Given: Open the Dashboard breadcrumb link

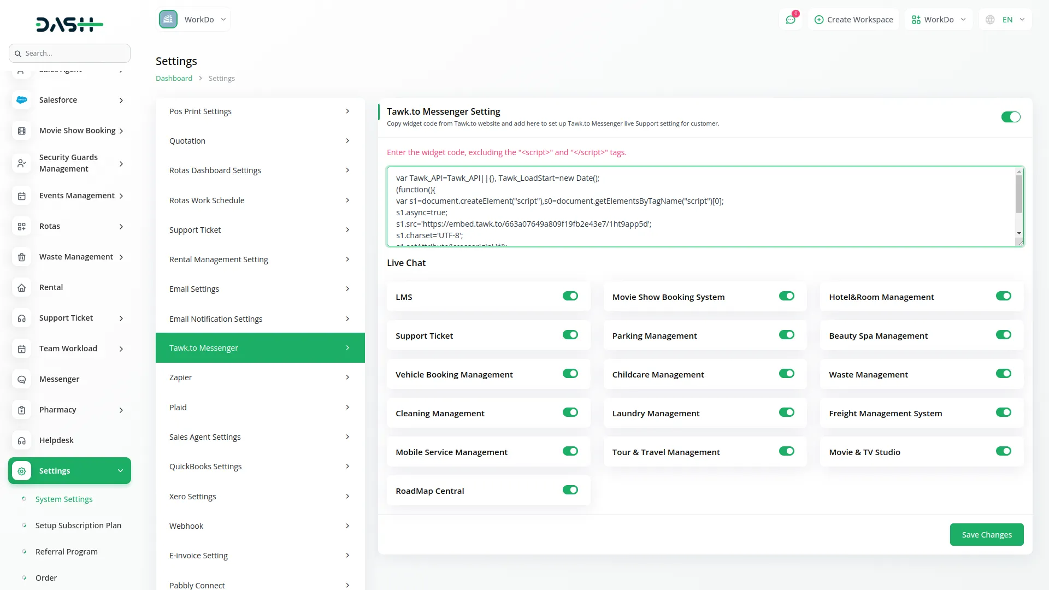Looking at the screenshot, I should [x=173, y=78].
